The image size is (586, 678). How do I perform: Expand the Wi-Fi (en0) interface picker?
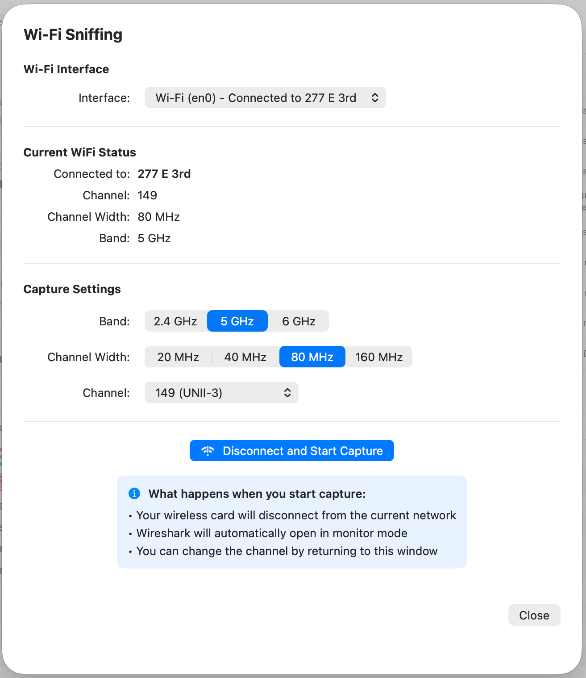click(265, 97)
